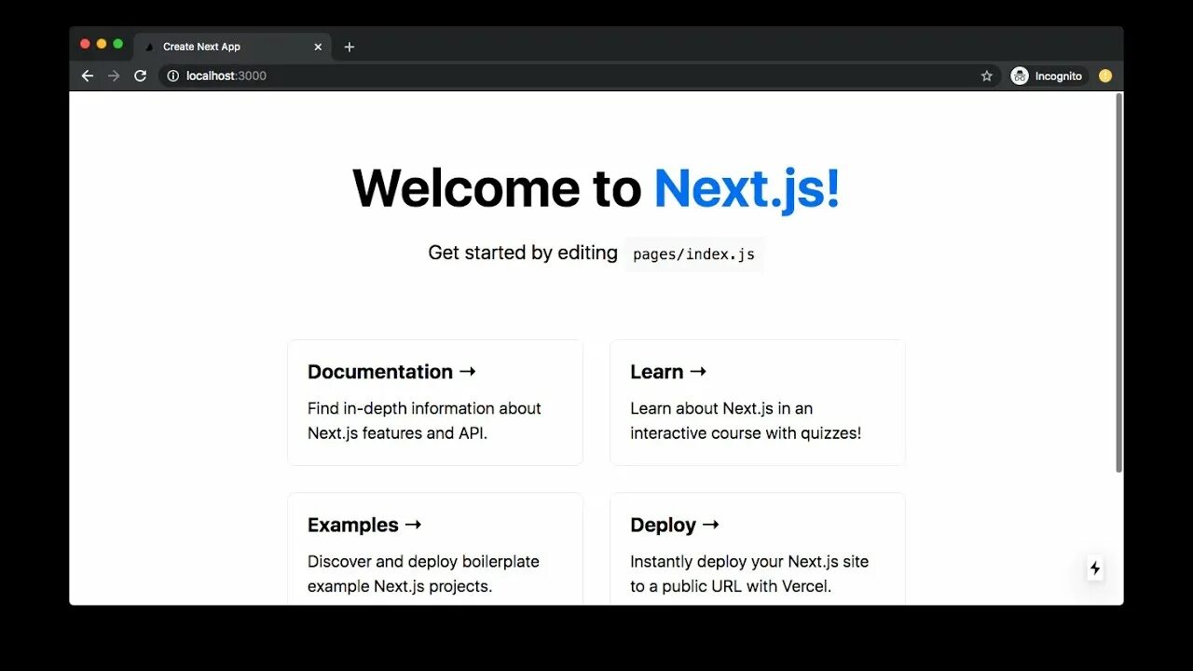Click the page's vertical scrollbar thumb
The image size is (1193, 671).
click(1119, 283)
